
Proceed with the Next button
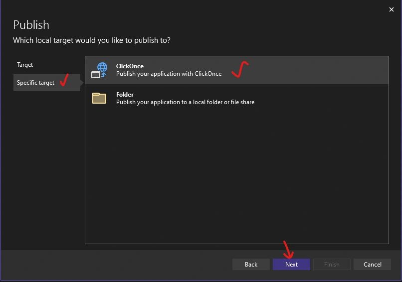tap(291, 265)
